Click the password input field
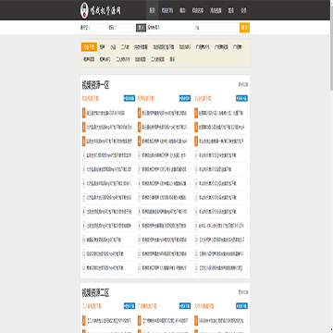The image size is (333, 333). click(x=125, y=28)
